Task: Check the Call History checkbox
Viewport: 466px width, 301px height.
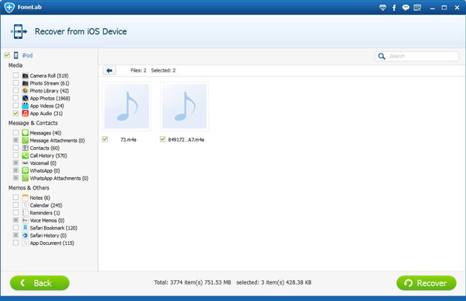Action: [16, 155]
